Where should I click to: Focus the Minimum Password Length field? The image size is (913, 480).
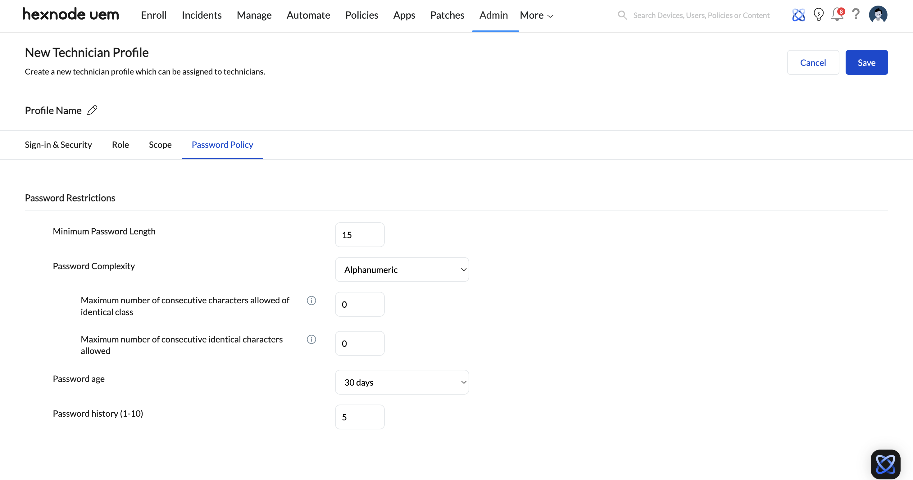click(x=360, y=235)
